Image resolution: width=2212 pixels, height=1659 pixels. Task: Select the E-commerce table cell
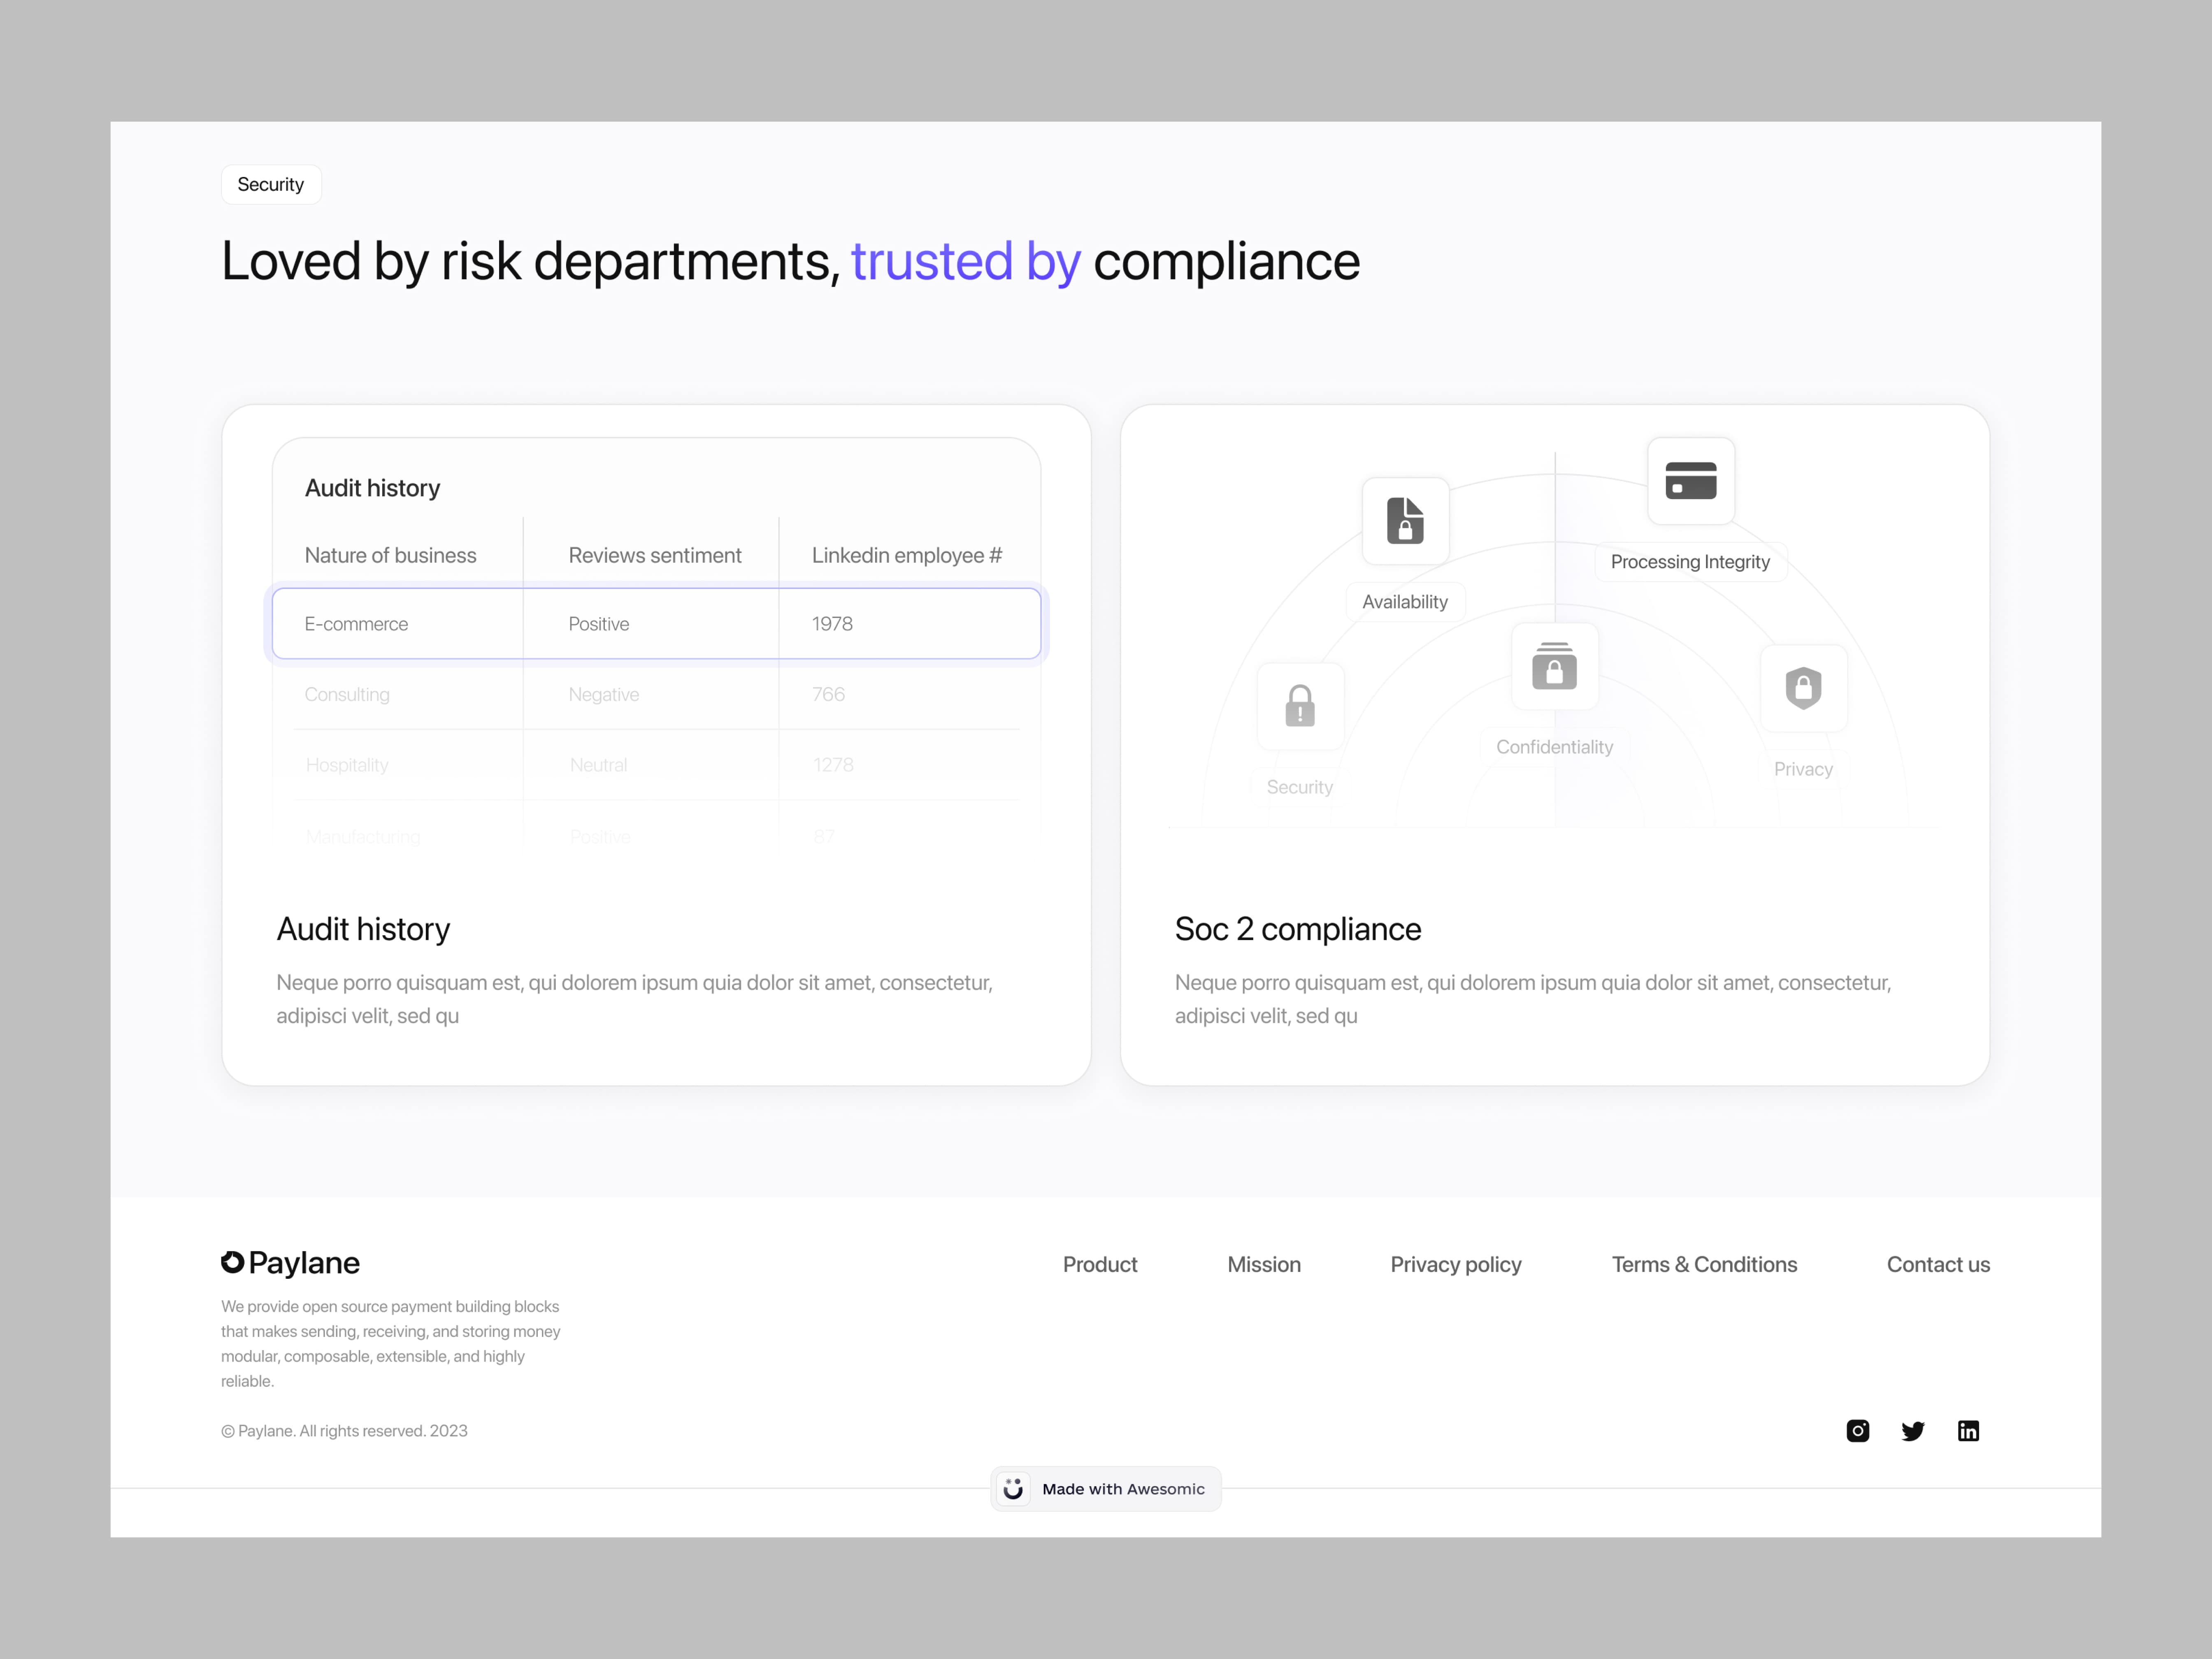[x=398, y=624]
